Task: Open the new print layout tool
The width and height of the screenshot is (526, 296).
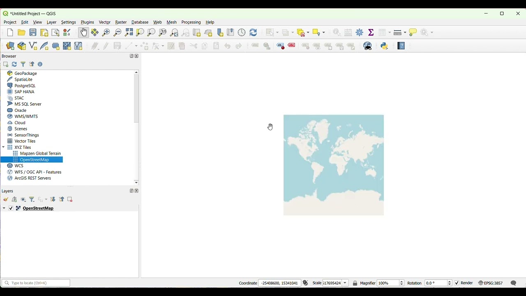Action: click(44, 32)
